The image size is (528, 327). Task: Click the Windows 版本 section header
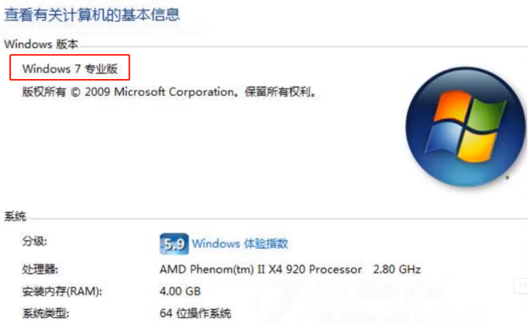pyautogui.click(x=41, y=44)
